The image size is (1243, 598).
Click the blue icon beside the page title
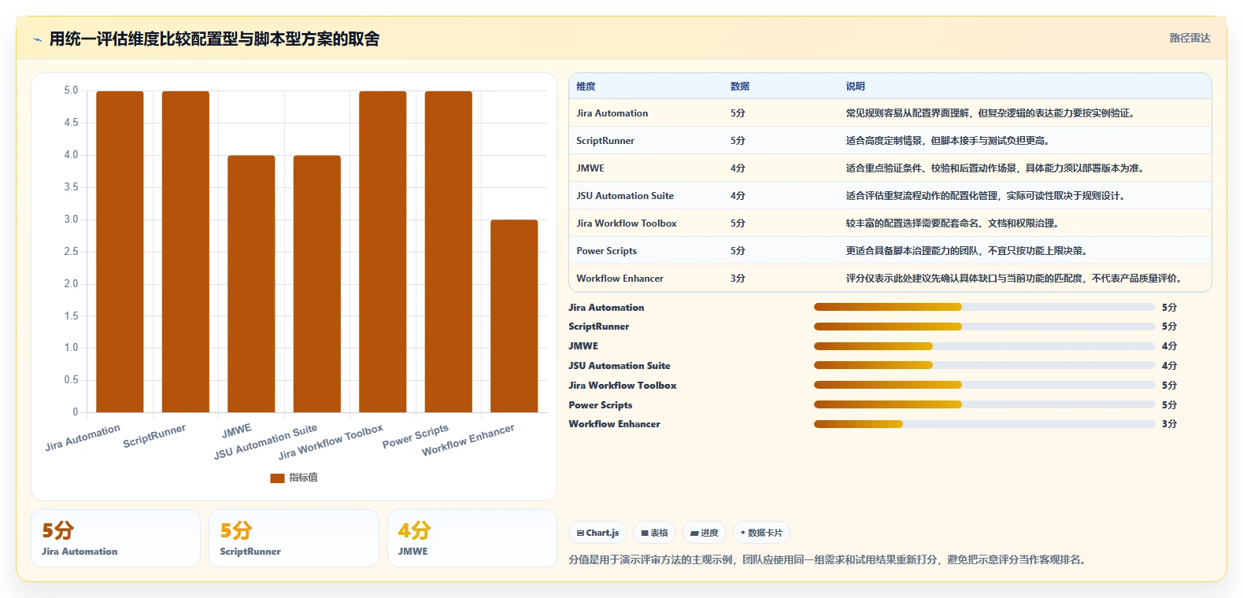tap(37, 39)
